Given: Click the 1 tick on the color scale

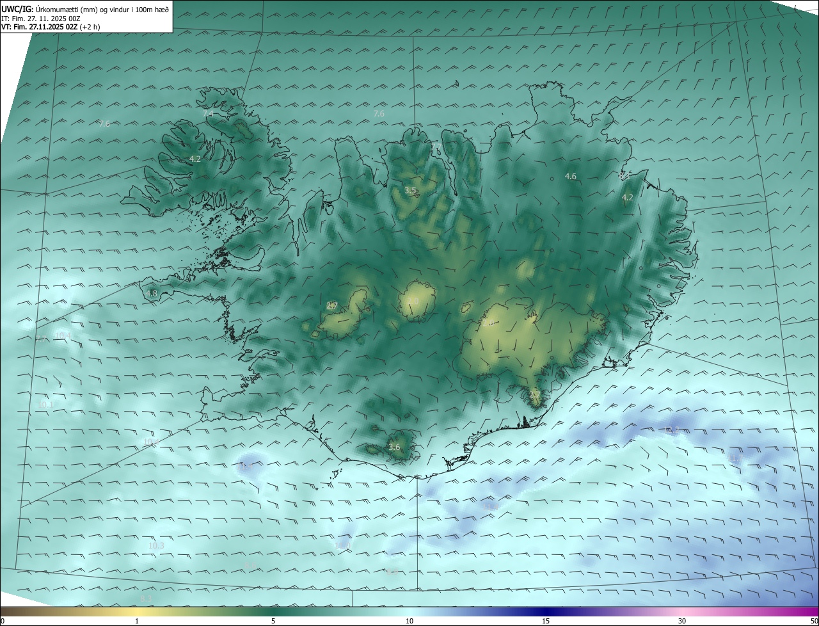Looking at the screenshot, I should (137, 621).
